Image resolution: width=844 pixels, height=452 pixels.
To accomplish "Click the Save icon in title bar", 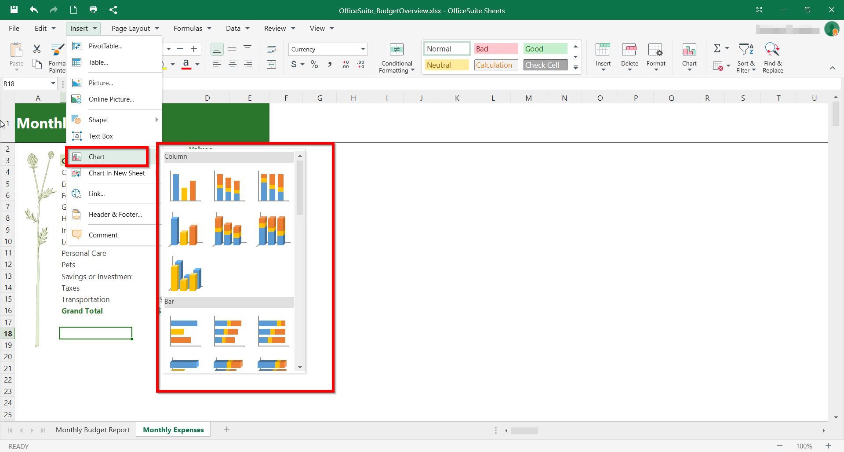I will pyautogui.click(x=14, y=10).
